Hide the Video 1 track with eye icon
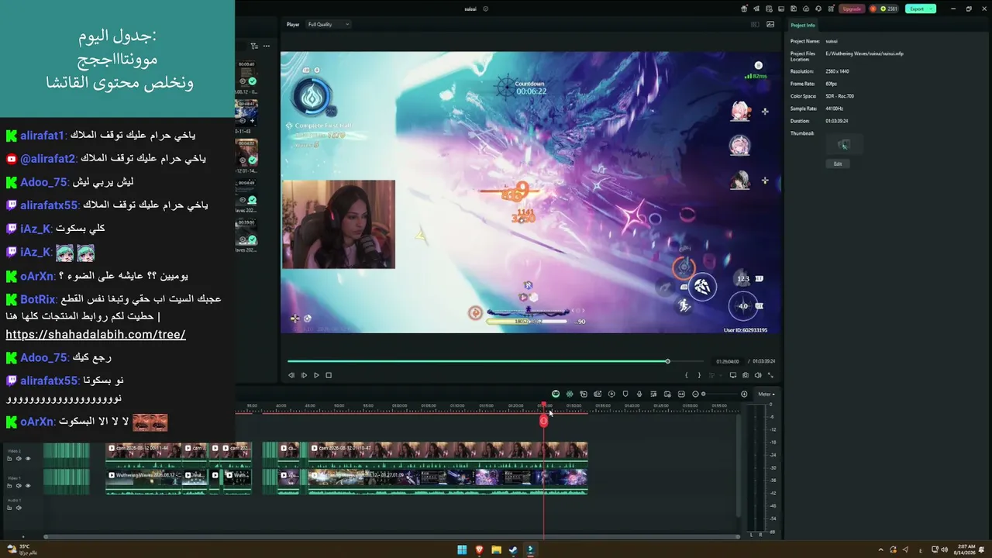 28,486
